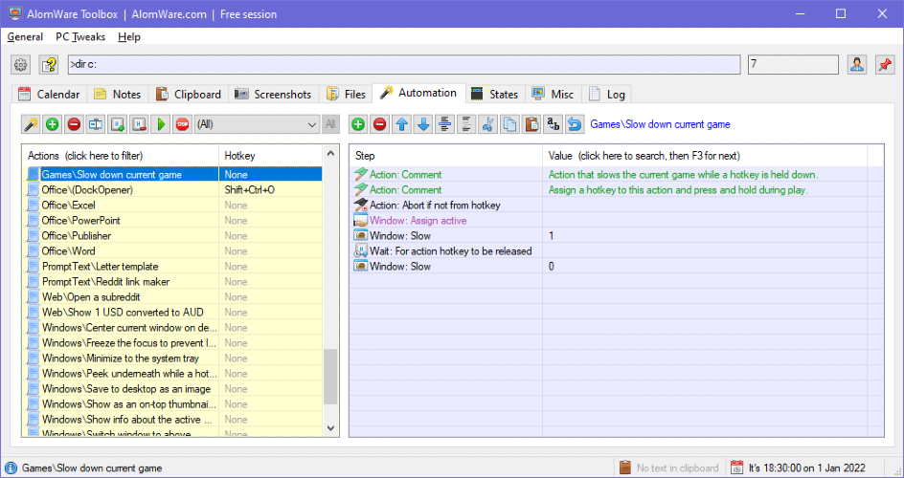Cut step with scissors icon
Screen dimensions: 904x478
tap(487, 123)
